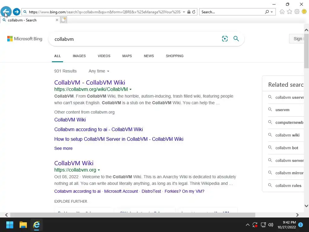This screenshot has width=309, height=232.
Task: Switch to the NEWS tab
Action: (149, 56)
